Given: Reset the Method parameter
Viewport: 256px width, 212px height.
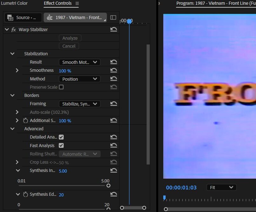Looking at the screenshot, I should tap(113, 79).
